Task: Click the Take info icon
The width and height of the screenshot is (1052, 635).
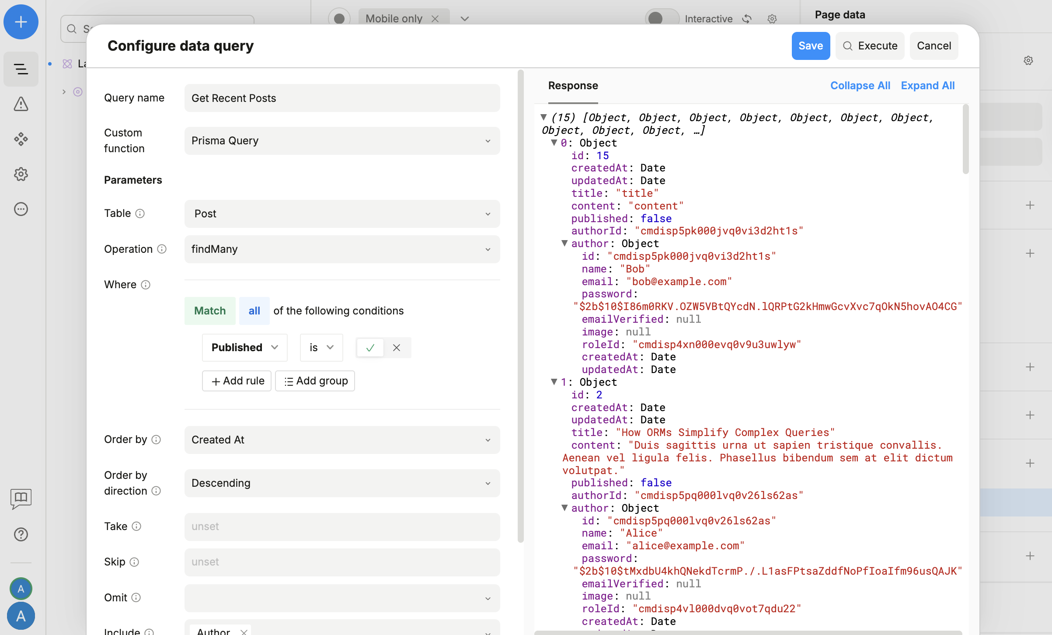Action: point(136,526)
